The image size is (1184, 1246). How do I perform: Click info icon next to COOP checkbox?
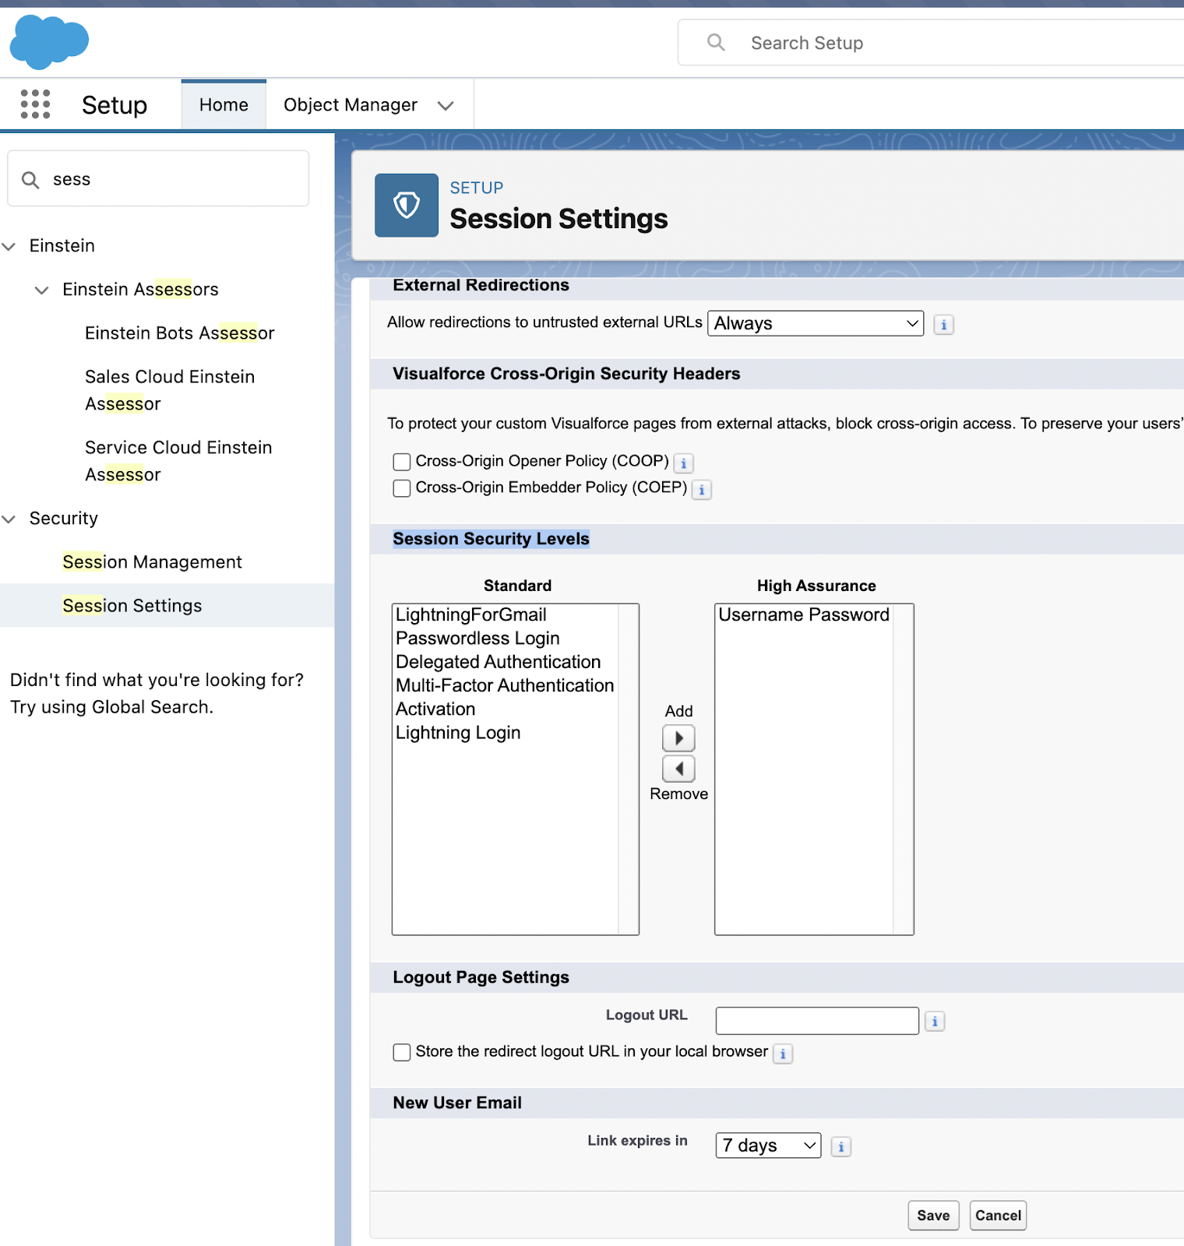[x=683, y=463]
